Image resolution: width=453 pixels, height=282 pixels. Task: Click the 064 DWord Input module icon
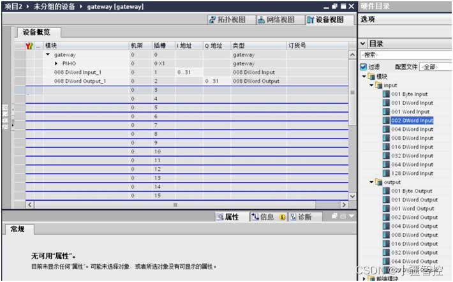point(386,165)
